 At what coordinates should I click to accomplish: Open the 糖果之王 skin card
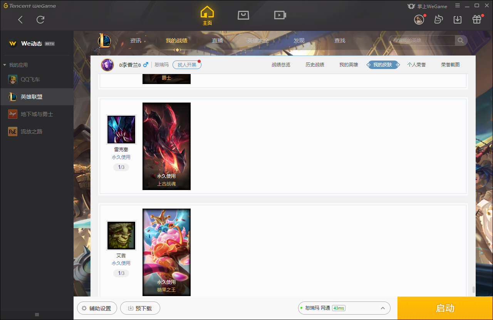(x=166, y=252)
